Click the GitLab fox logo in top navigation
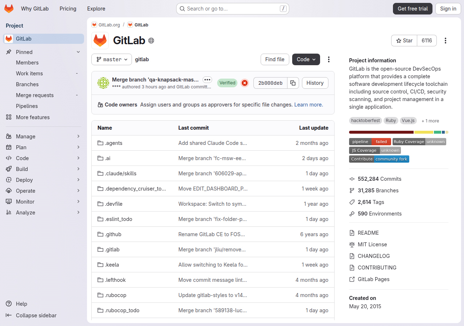The width and height of the screenshot is (464, 326). [9, 9]
